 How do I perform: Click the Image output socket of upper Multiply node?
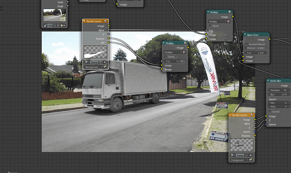233,16
